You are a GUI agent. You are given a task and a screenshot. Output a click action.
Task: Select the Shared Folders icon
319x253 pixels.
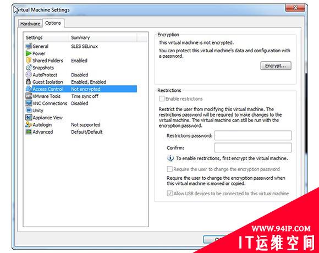coord(29,61)
